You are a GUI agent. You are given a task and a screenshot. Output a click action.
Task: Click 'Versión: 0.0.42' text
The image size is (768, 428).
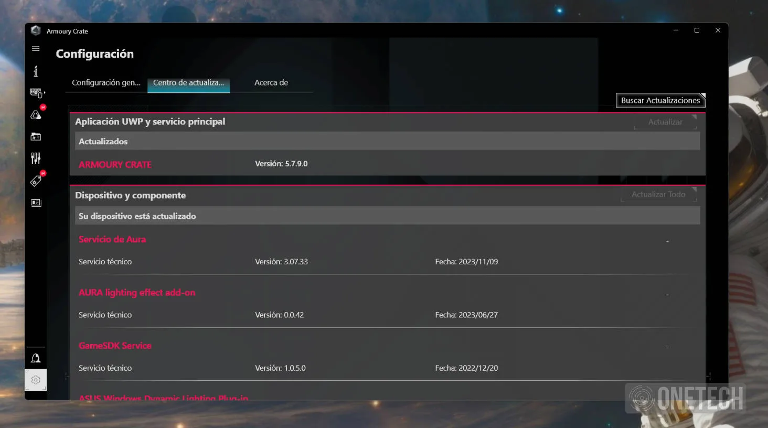[279, 315]
